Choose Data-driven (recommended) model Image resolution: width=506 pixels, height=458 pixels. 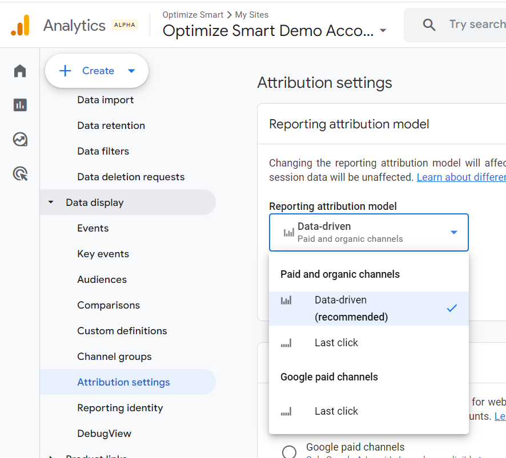tap(368, 309)
